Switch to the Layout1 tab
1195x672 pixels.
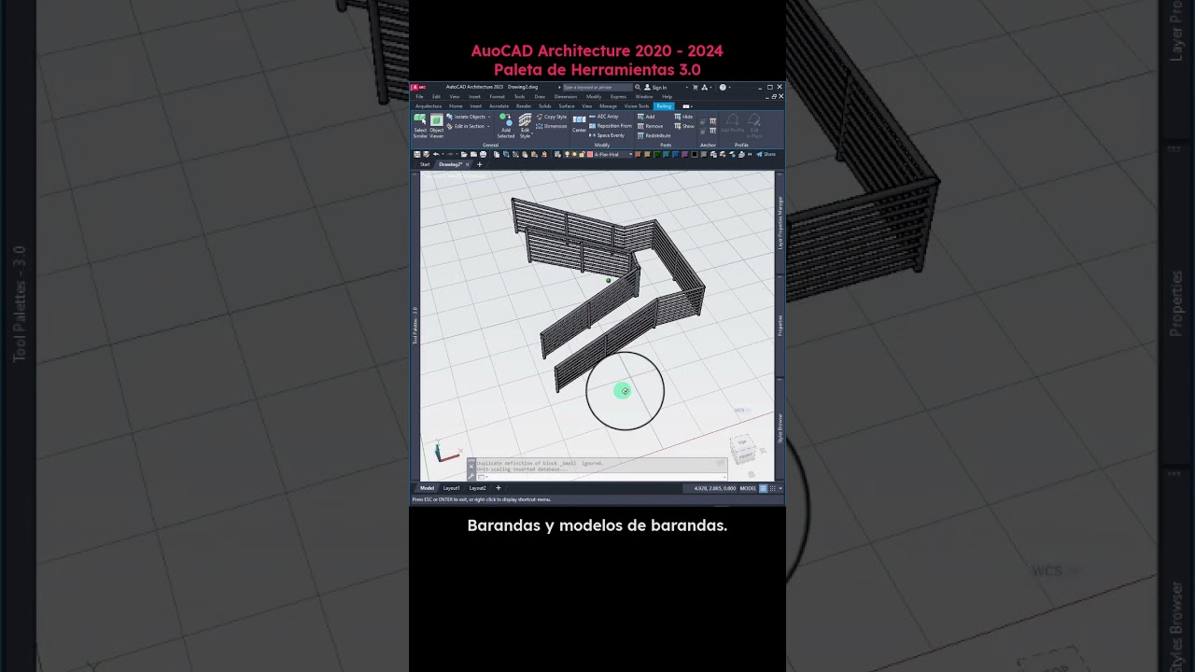point(451,488)
